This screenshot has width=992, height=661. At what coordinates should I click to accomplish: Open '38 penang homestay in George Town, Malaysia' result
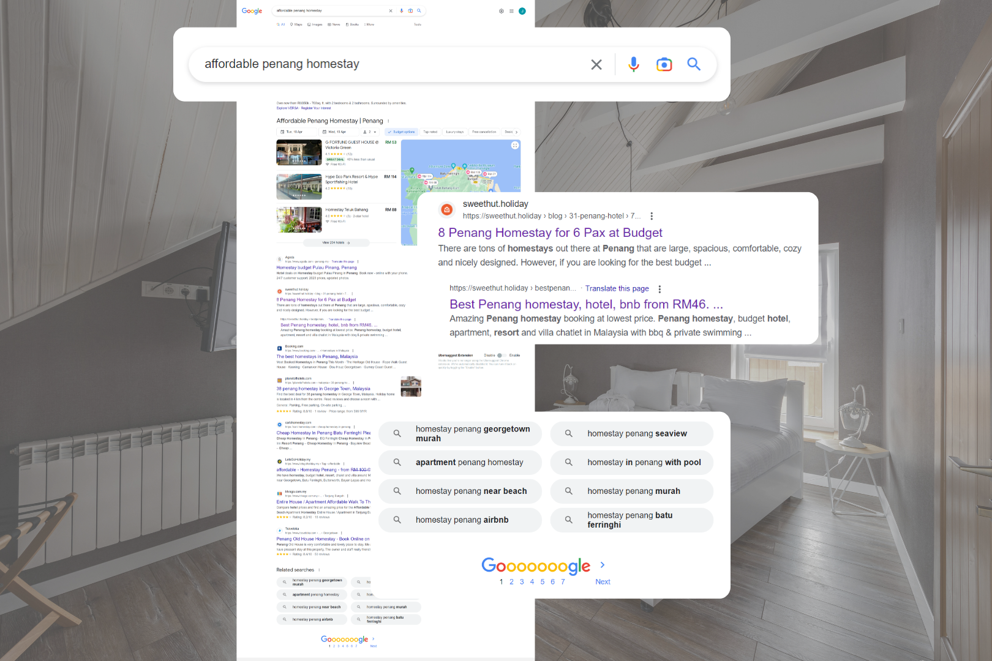coord(323,389)
